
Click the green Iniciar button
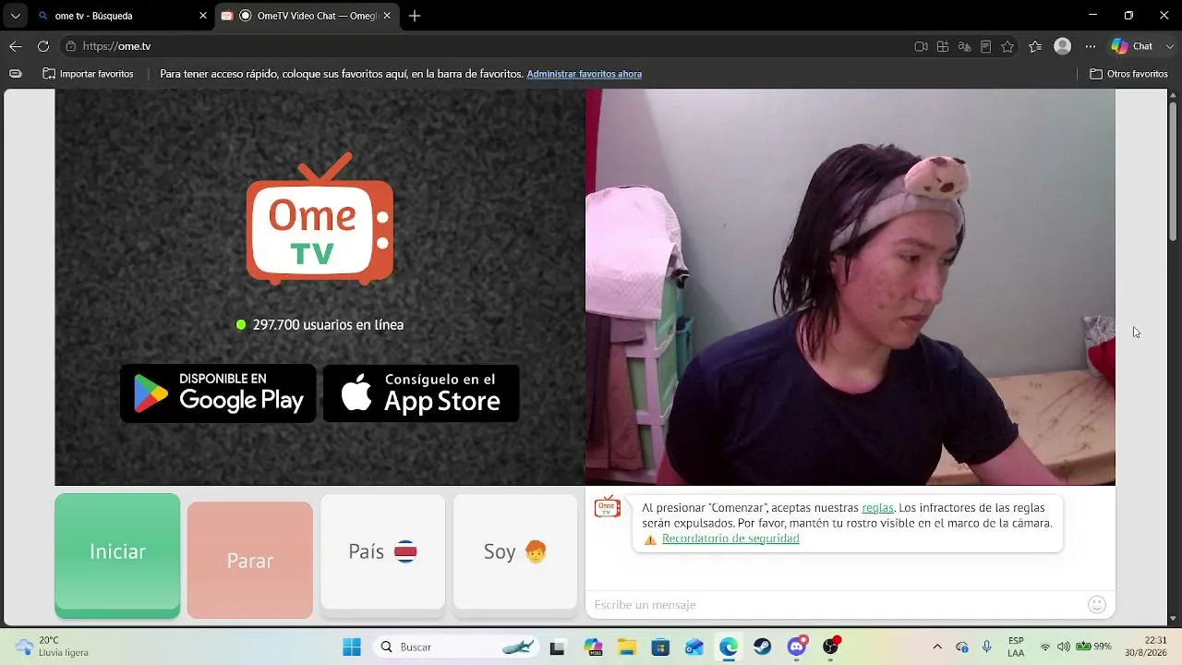(x=117, y=554)
